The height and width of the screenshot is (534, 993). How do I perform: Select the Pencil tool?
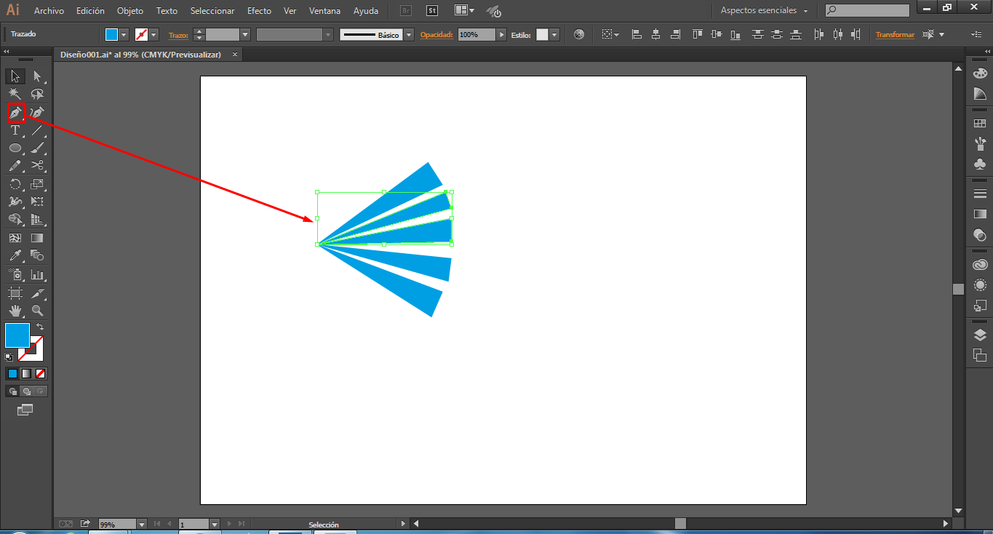coord(15,165)
